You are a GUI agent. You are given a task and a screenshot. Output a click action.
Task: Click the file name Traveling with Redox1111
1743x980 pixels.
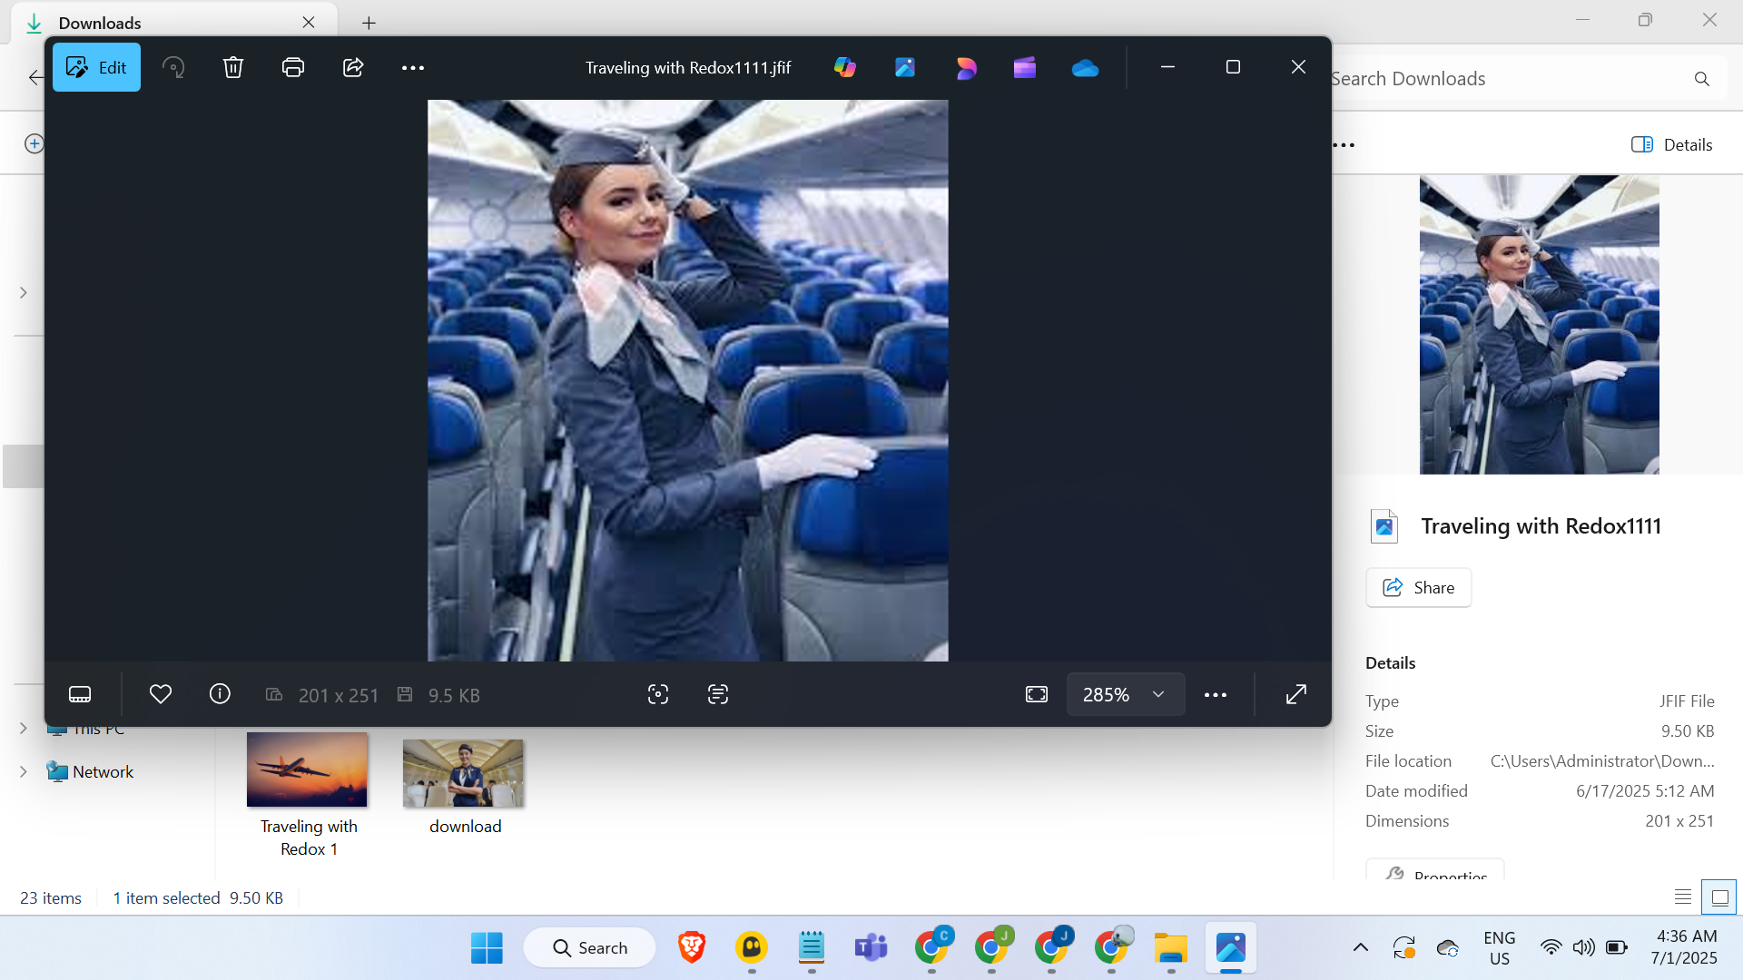1541,526
